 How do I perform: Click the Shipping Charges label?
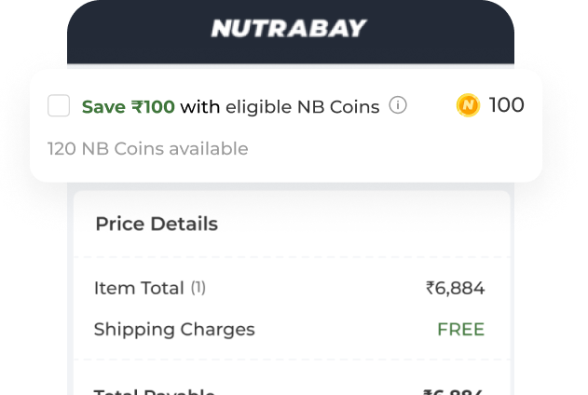(174, 329)
